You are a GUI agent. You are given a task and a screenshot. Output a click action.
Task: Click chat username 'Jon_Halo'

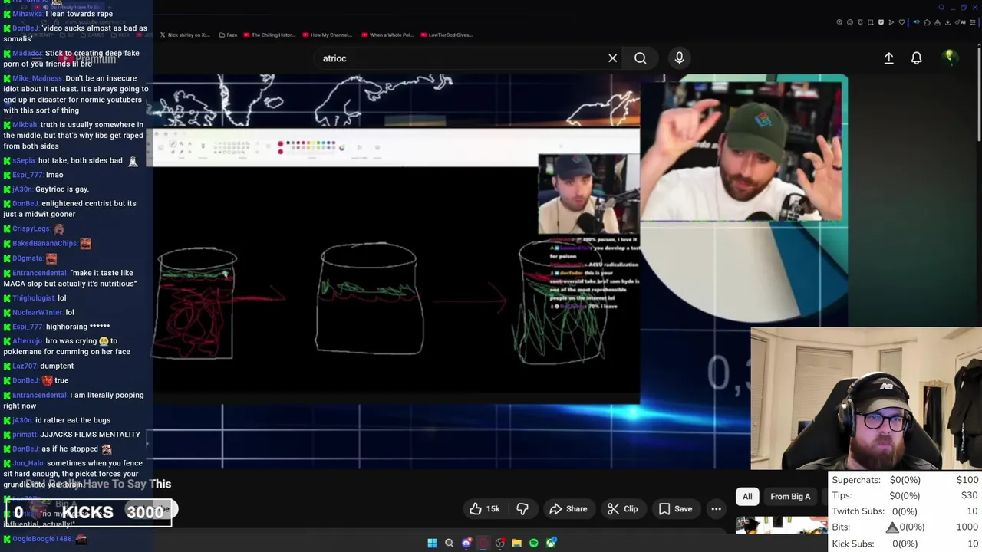[28, 464]
